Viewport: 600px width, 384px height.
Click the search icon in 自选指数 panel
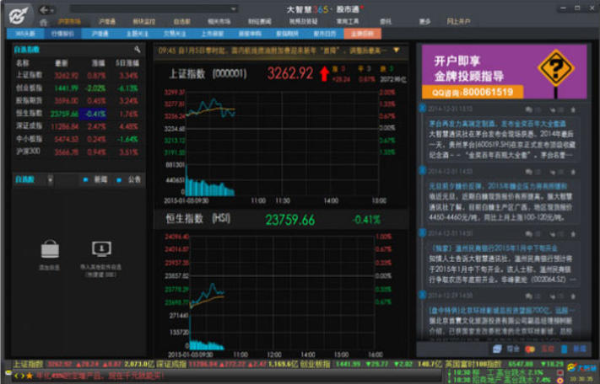click(137, 49)
